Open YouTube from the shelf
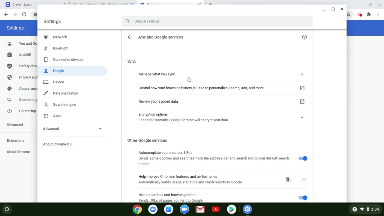Image resolution: width=384 pixels, height=216 pixels. [x=216, y=209]
